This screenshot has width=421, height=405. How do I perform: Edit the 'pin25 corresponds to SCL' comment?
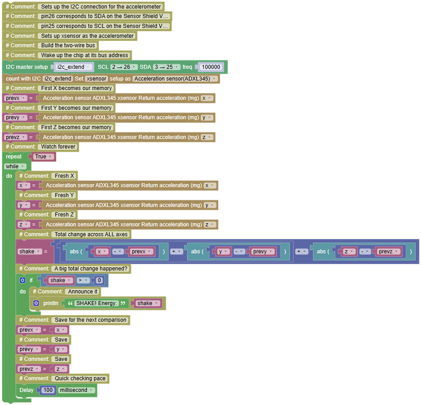[x=104, y=26]
